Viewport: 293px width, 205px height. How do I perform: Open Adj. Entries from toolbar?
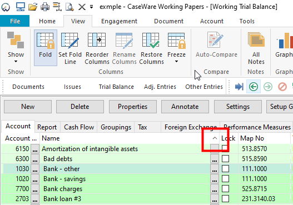(160, 87)
